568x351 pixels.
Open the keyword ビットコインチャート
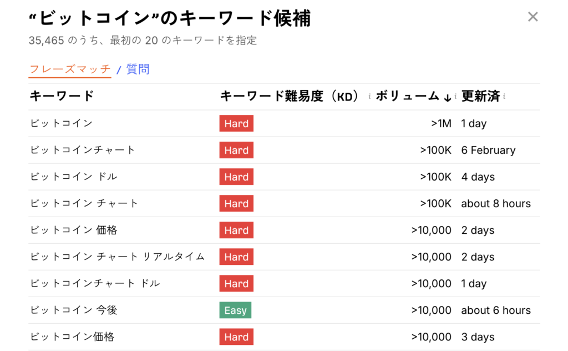(x=83, y=150)
